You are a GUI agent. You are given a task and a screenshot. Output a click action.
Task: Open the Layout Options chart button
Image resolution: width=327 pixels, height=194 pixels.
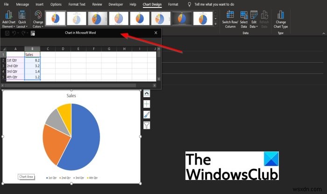147,93
